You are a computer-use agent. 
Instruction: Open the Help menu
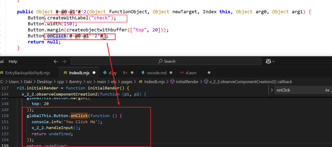(13, 61)
